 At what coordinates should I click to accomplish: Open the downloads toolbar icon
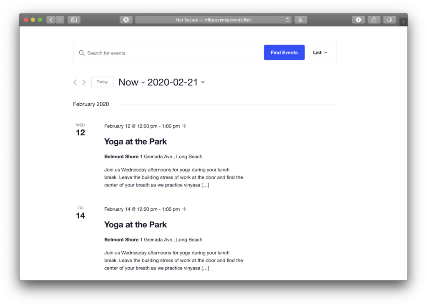(x=358, y=20)
